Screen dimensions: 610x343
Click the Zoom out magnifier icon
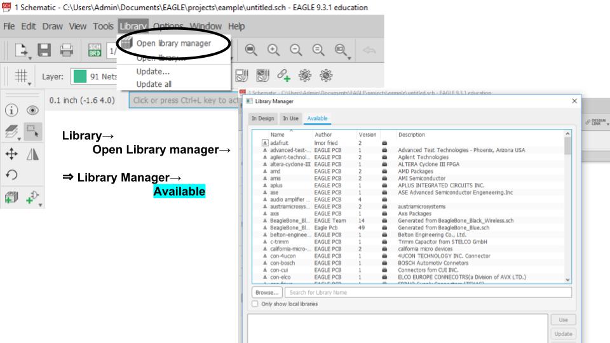click(x=296, y=50)
